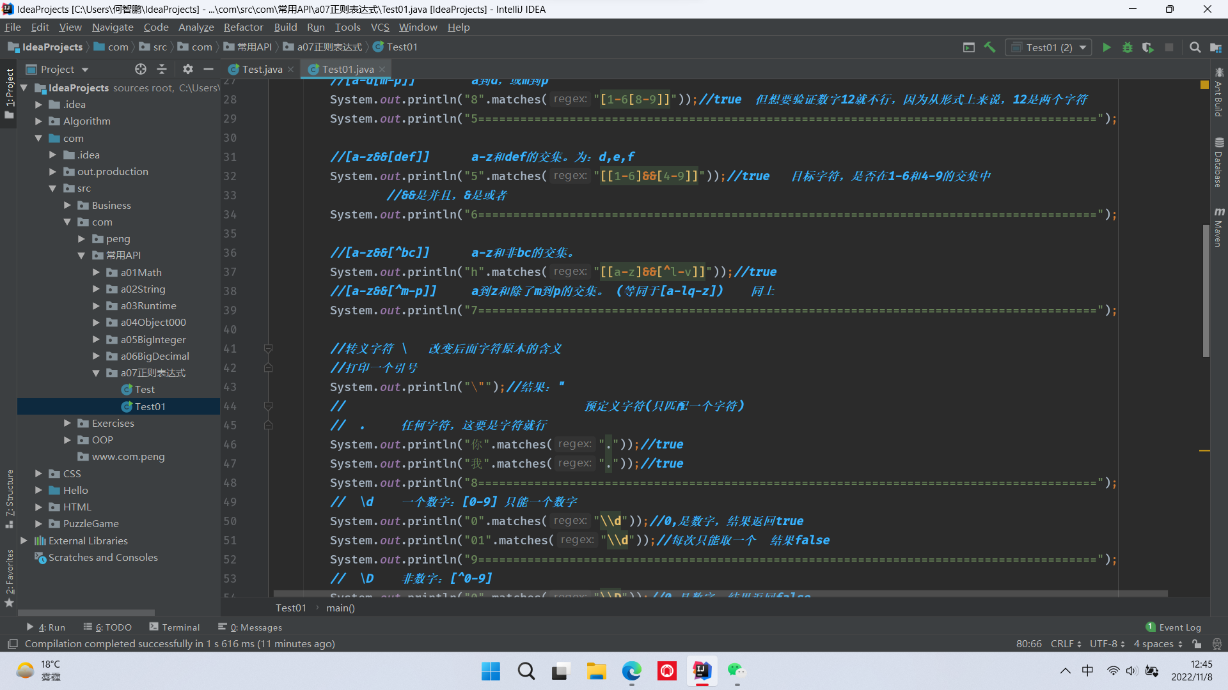Click the locate target icon in Project panel
This screenshot has width=1228, height=690.
pyautogui.click(x=141, y=69)
